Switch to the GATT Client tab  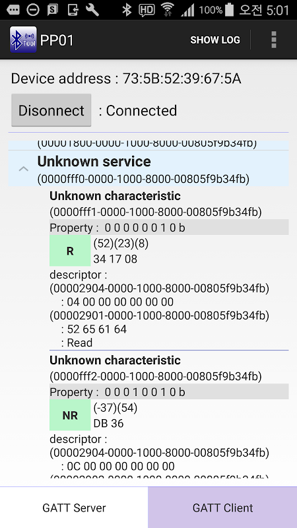[222, 508]
